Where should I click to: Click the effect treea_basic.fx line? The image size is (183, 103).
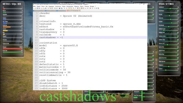76,27
